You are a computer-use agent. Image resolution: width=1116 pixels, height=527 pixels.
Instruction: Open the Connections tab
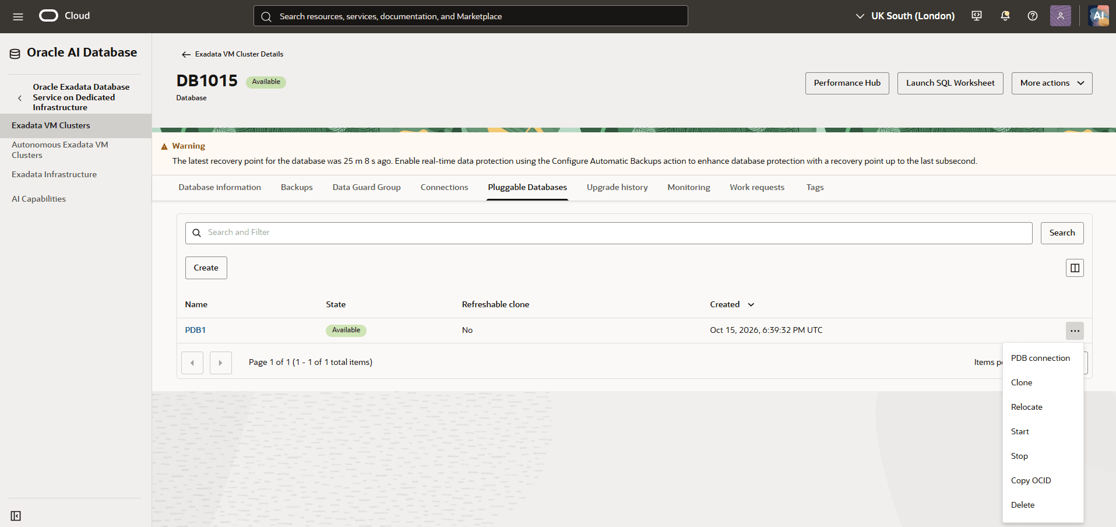tap(444, 188)
